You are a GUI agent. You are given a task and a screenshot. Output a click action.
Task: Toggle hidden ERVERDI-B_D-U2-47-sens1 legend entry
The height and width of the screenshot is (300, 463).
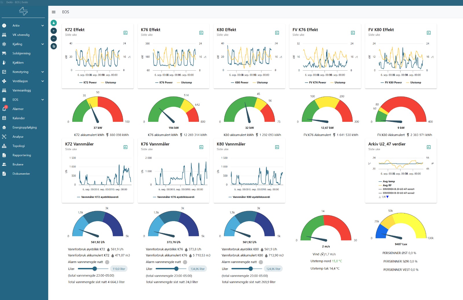(398, 189)
